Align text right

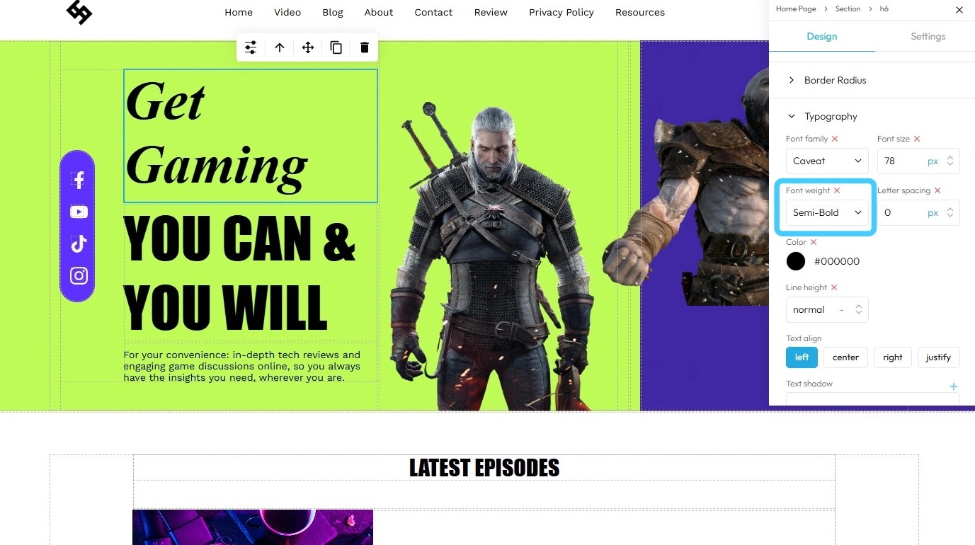pyautogui.click(x=893, y=357)
